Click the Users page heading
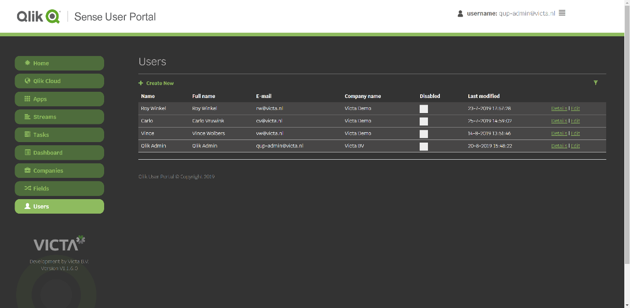 (152, 62)
